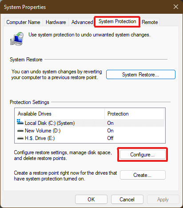Screen dimensions: 183x208
Task: Open the Hardware tab
Action: (56, 22)
